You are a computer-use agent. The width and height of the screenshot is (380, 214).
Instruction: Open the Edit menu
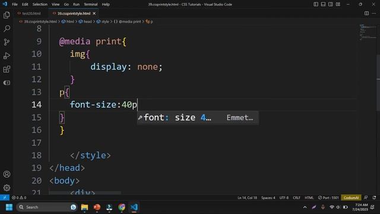point(25,4)
